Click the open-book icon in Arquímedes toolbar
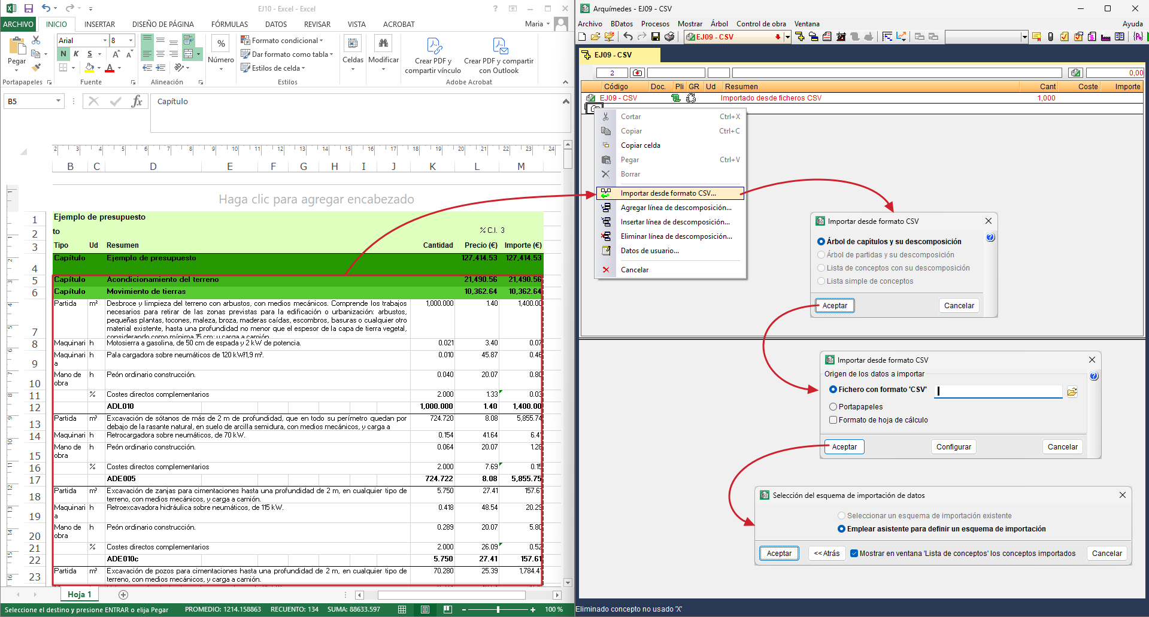This screenshot has width=1149, height=617. (x=1119, y=37)
